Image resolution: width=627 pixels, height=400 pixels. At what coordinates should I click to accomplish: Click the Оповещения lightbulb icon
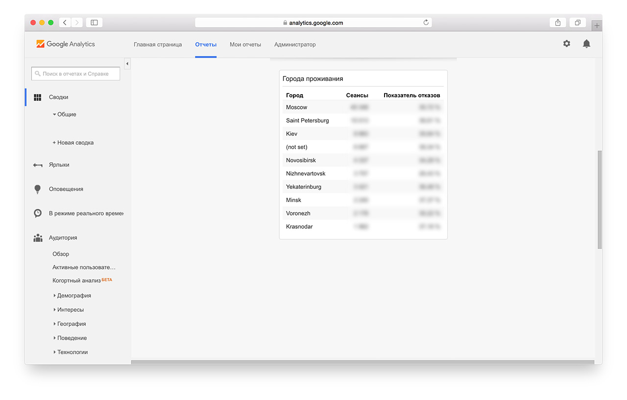pos(37,189)
